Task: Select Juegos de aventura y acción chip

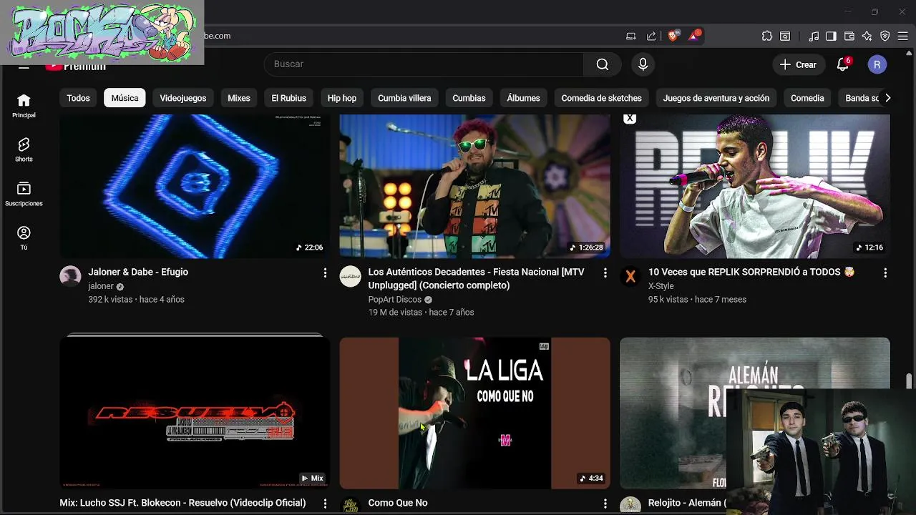Action: tap(716, 98)
